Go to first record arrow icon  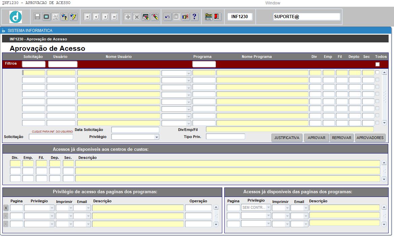[87, 17]
